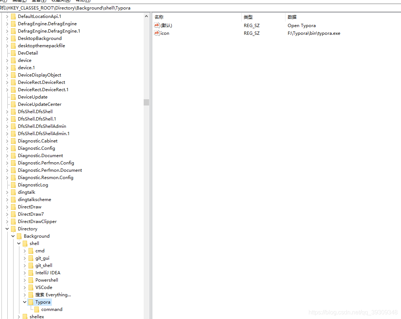Select the icon value name
Screen dimensions: 401x319
[165, 33]
